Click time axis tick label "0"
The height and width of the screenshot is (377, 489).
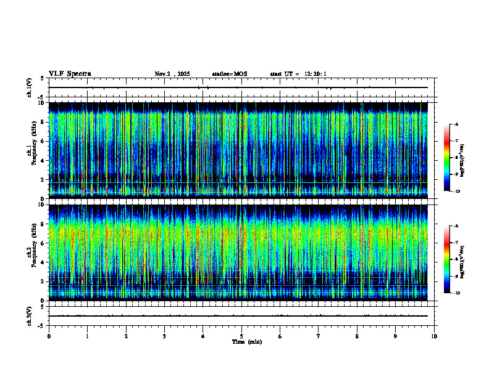pyautogui.click(x=49, y=336)
